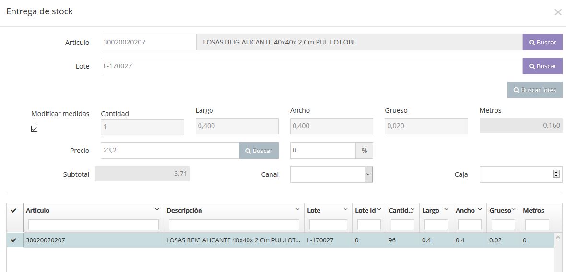
Task: Click table cell with description LOSAS BEIG ALICANTE
Action: (234, 240)
